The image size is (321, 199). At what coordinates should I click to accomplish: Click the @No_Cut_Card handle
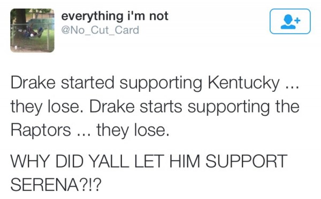pyautogui.click(x=100, y=30)
